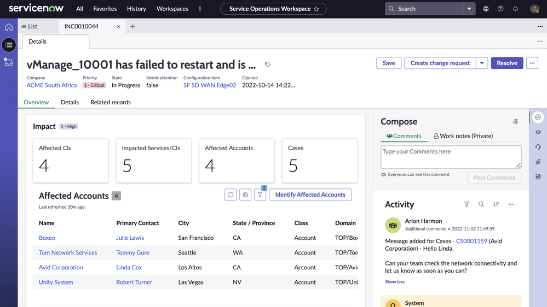Select the activity pulse icon in right sidebar
The height and width of the screenshot is (307, 547).
coord(538,117)
